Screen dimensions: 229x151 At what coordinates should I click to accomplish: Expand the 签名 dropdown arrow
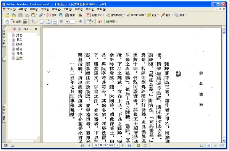(172, 15)
